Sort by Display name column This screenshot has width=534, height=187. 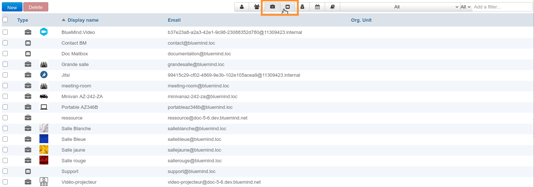[83, 20]
